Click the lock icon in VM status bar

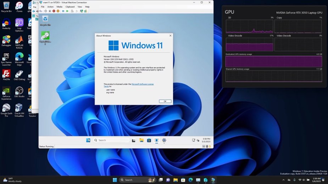210,146
